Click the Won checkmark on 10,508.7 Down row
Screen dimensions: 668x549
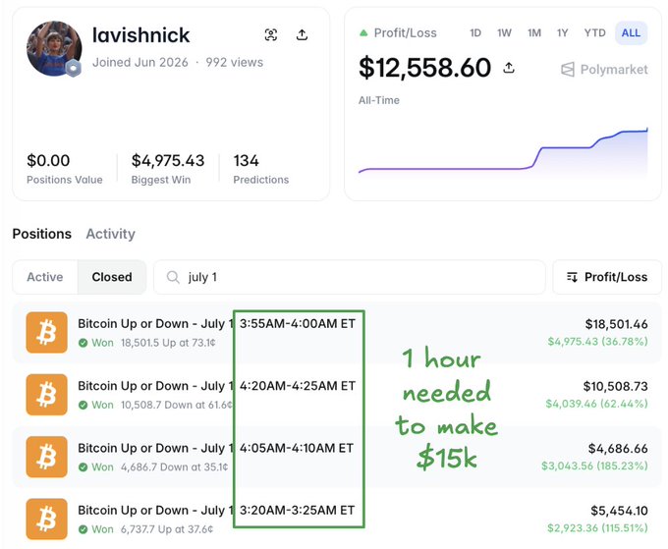pyautogui.click(x=83, y=405)
